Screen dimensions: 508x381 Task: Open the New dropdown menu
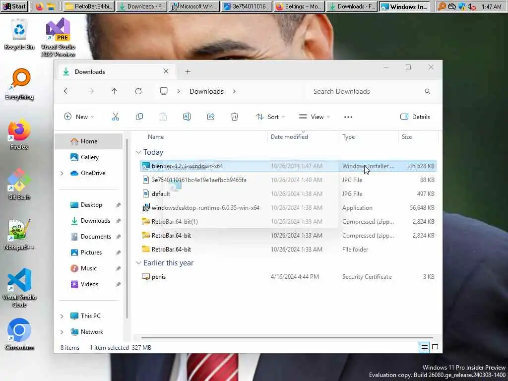point(79,117)
